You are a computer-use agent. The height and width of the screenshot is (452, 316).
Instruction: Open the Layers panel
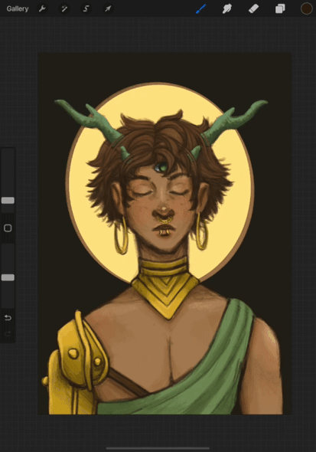click(x=280, y=8)
